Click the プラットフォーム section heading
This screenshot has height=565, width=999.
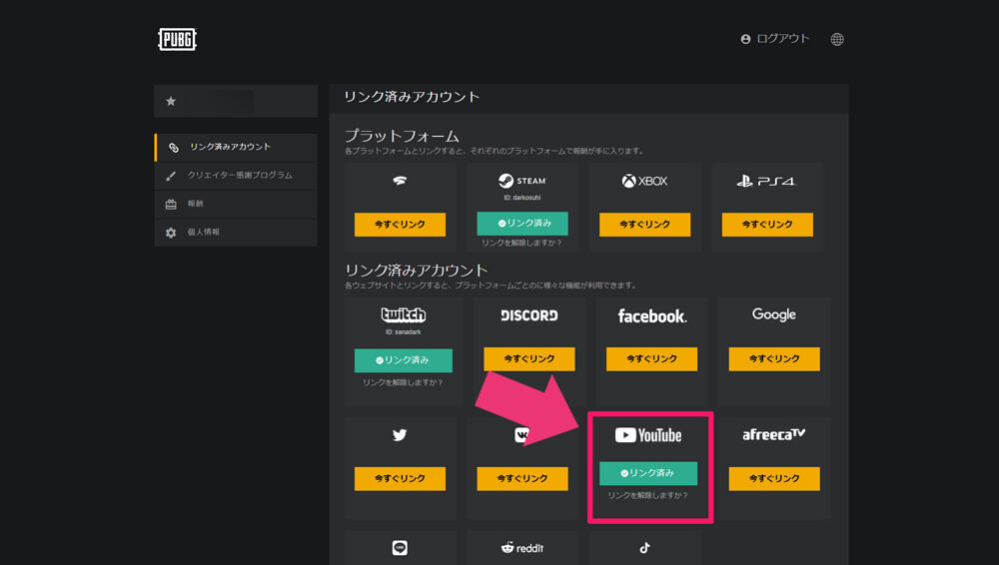(402, 136)
